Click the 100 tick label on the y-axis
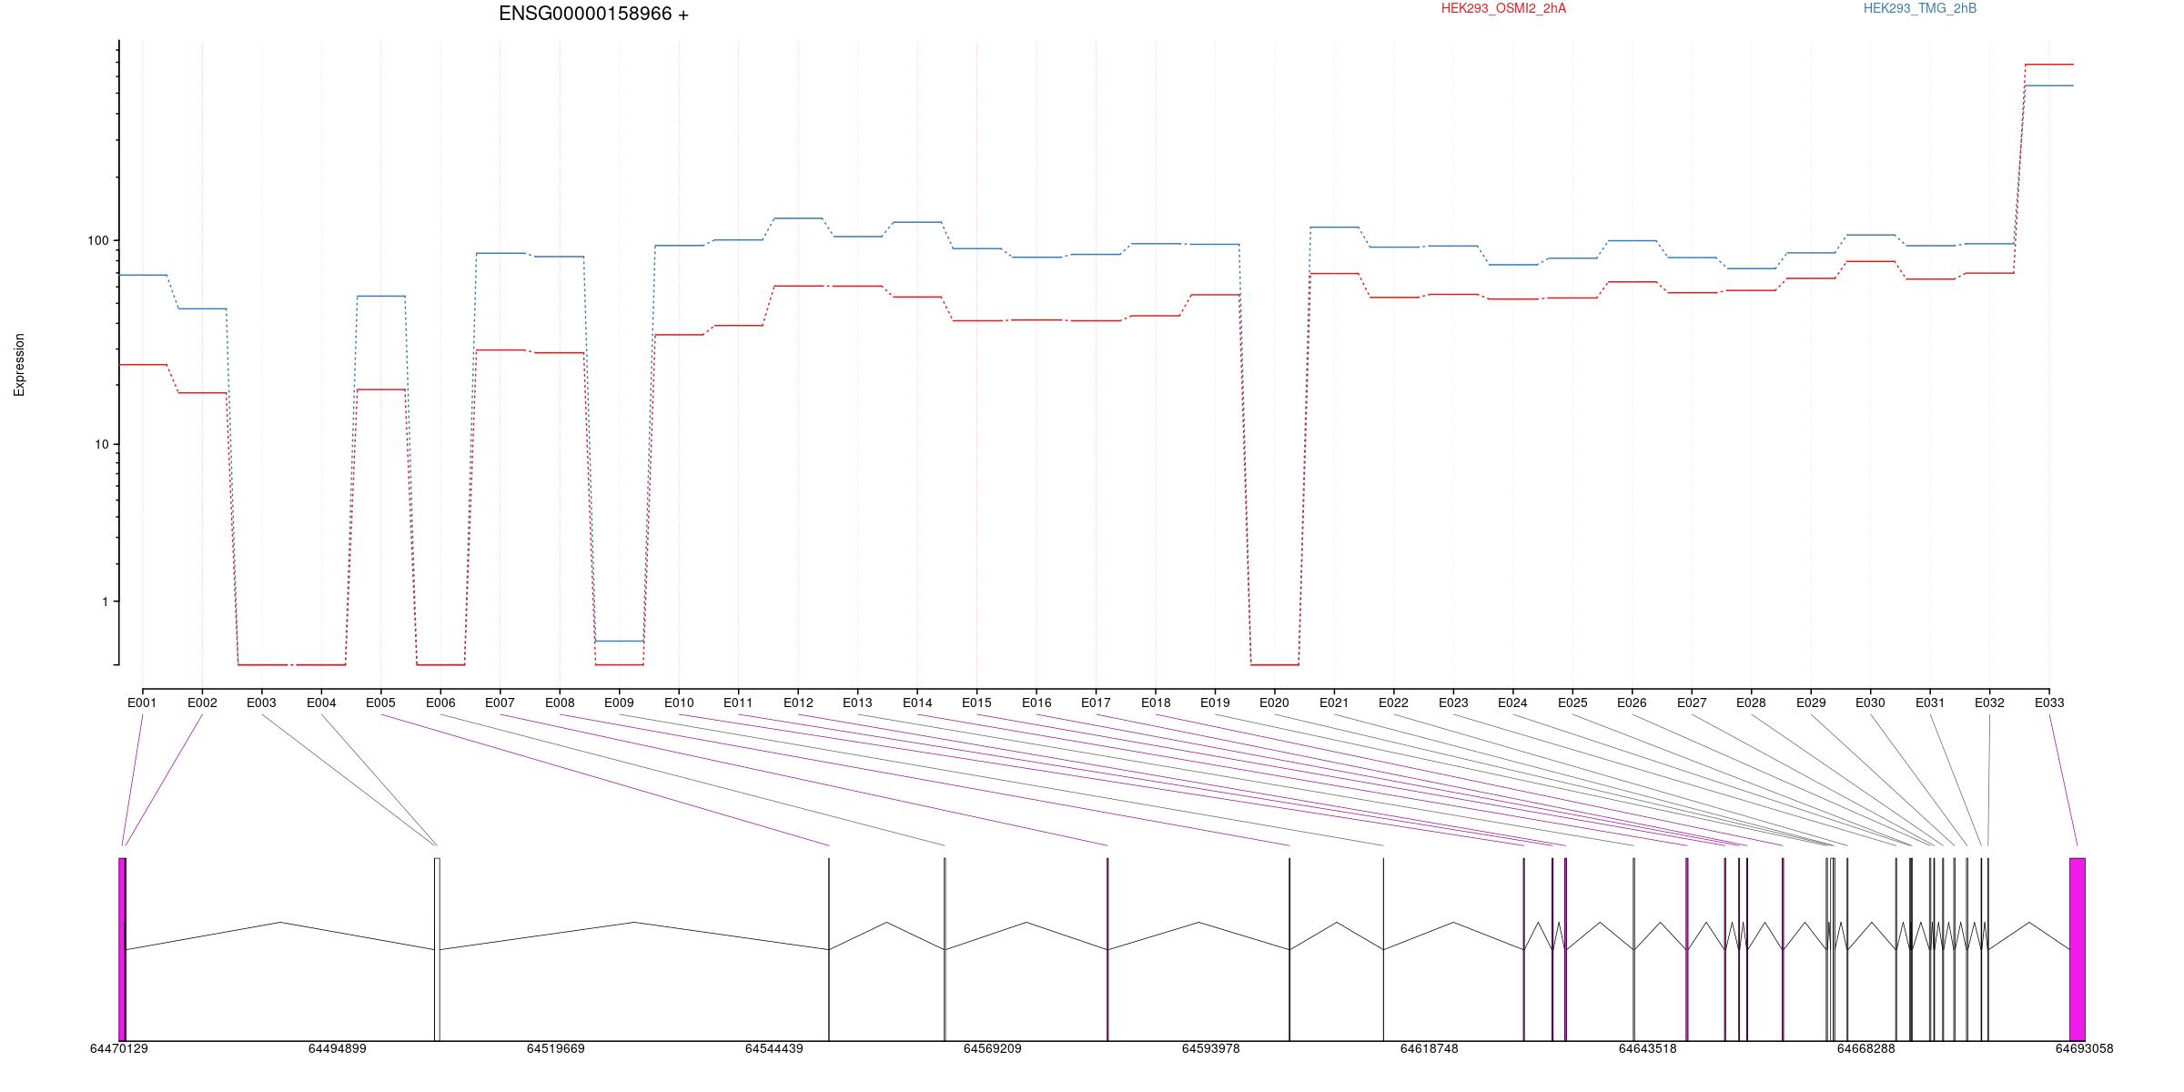Screen dimensions: 2184x1092 coord(97,240)
